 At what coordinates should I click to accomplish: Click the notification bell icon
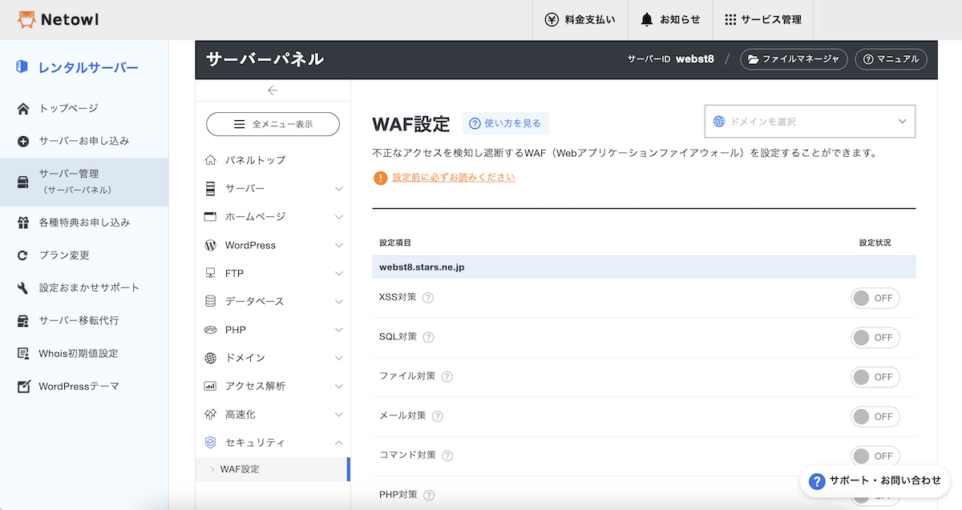coord(647,19)
